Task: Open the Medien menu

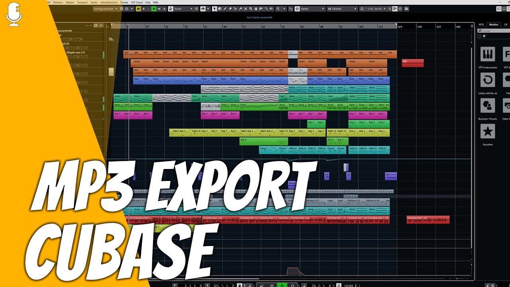Action: click(x=70, y=2)
